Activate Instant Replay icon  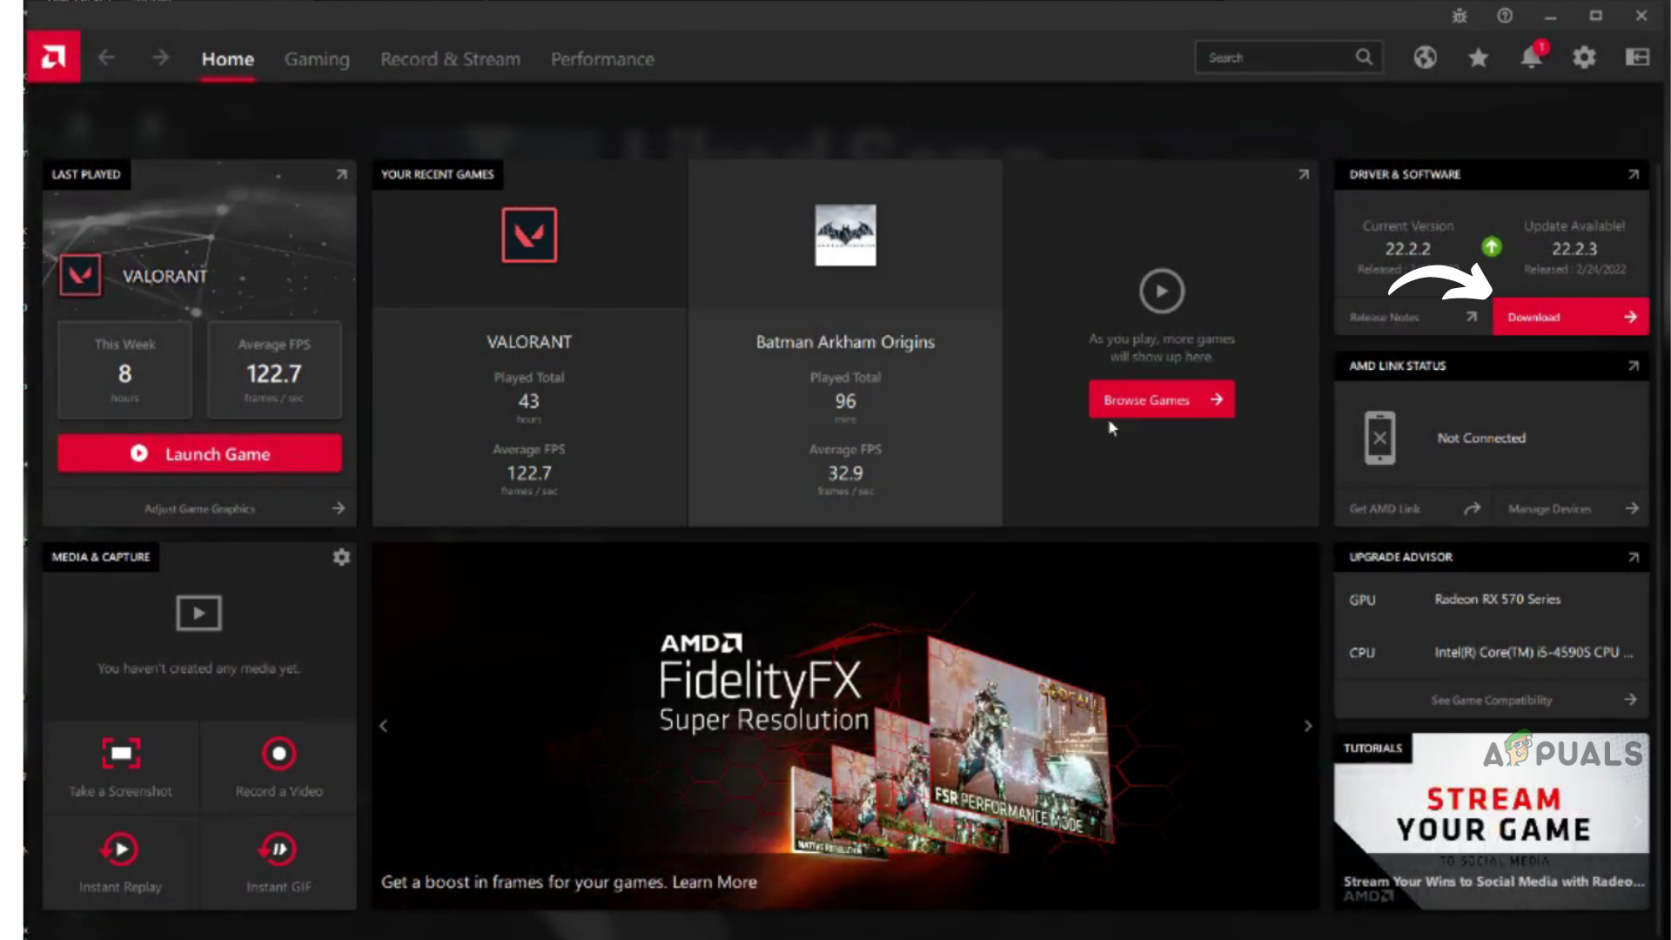pos(120,849)
